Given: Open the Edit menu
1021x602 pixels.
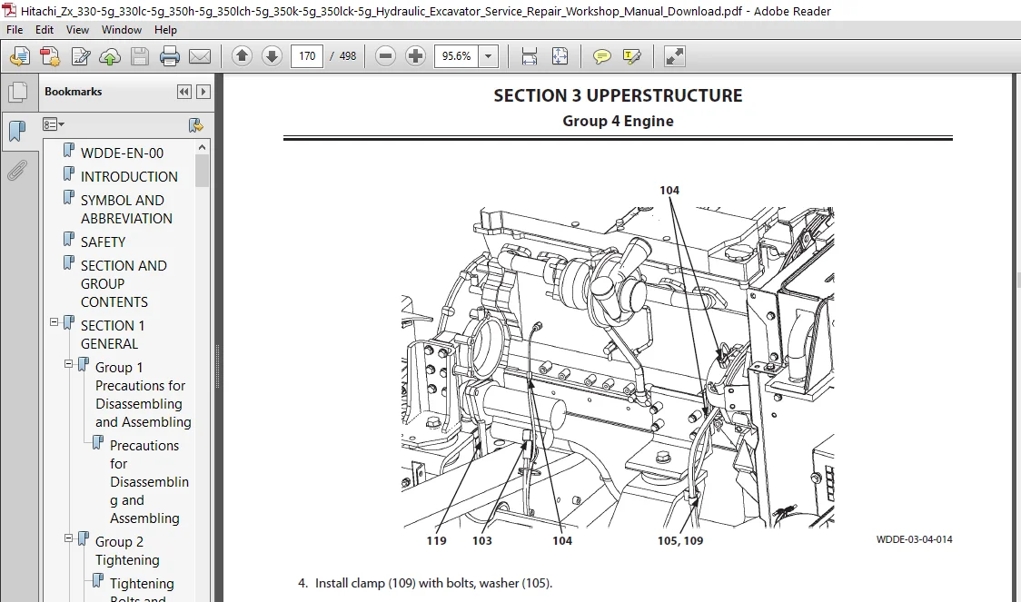Looking at the screenshot, I should [x=45, y=30].
